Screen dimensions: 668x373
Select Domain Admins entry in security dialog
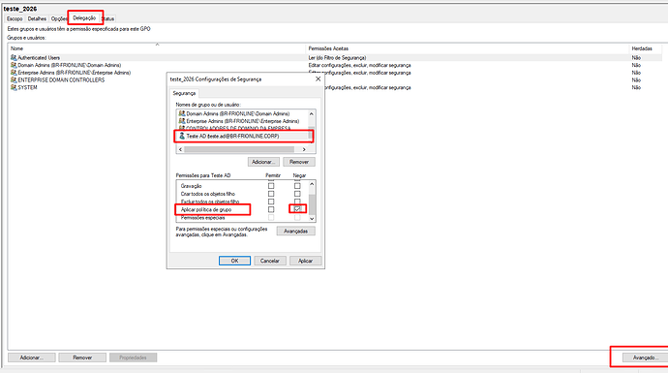(242, 113)
